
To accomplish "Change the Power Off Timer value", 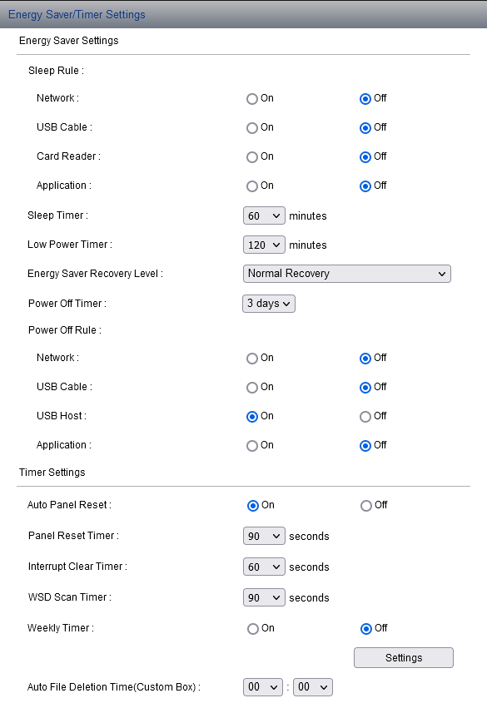I will point(268,303).
